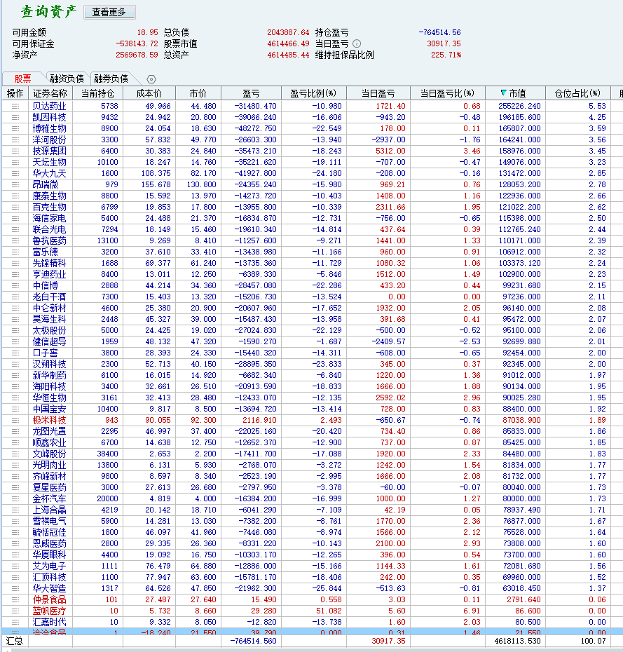The image size is (623, 652).
Task: Click the info icon beside 当日盈亏
Action: 357,43
